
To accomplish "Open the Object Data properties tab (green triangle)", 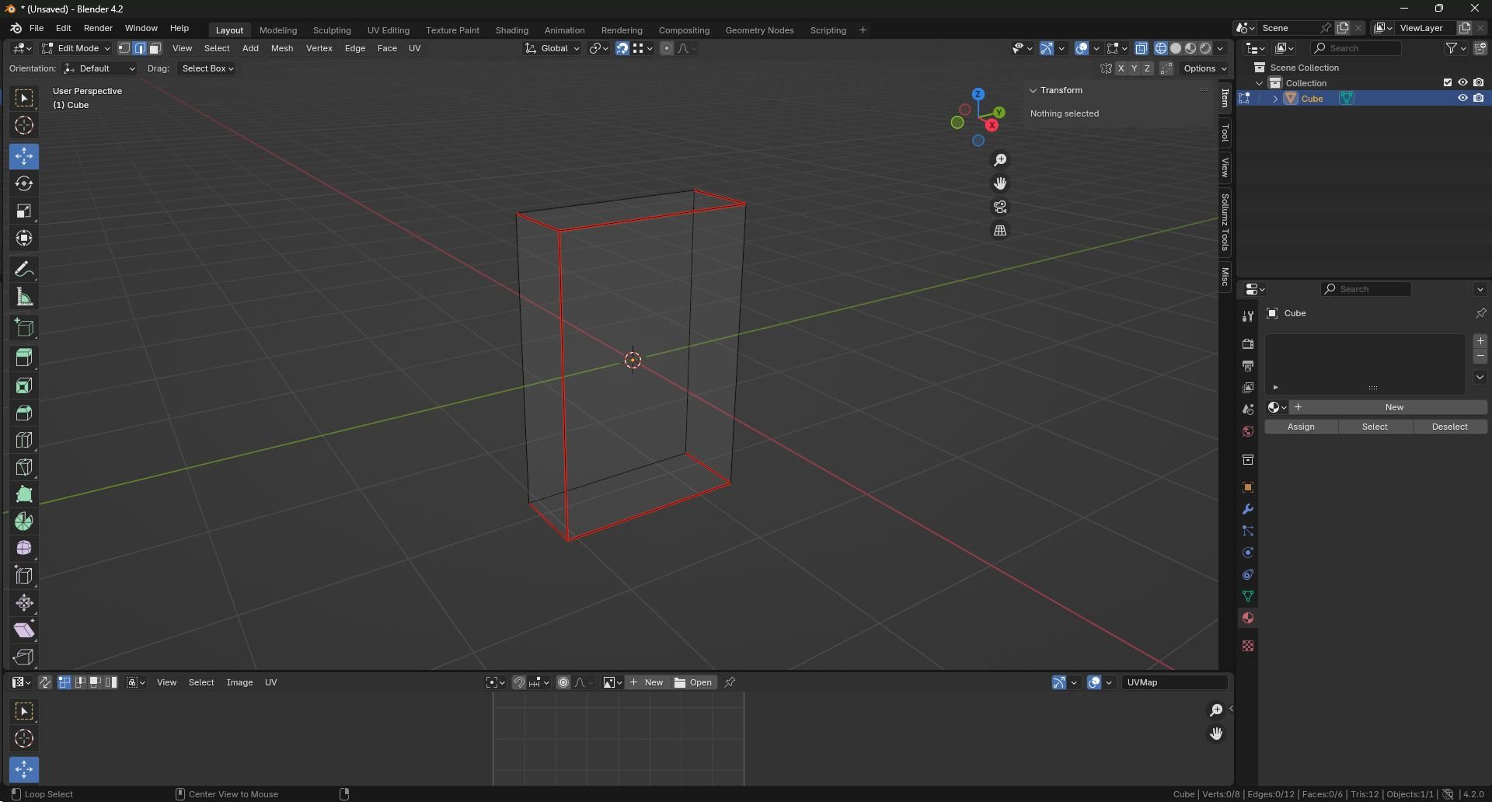I will 1247,596.
